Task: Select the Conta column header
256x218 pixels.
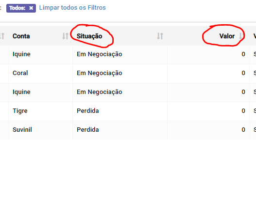Action: [21, 36]
